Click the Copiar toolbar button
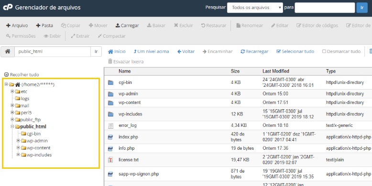Viewport: 372px width, 186px height. [71, 25]
